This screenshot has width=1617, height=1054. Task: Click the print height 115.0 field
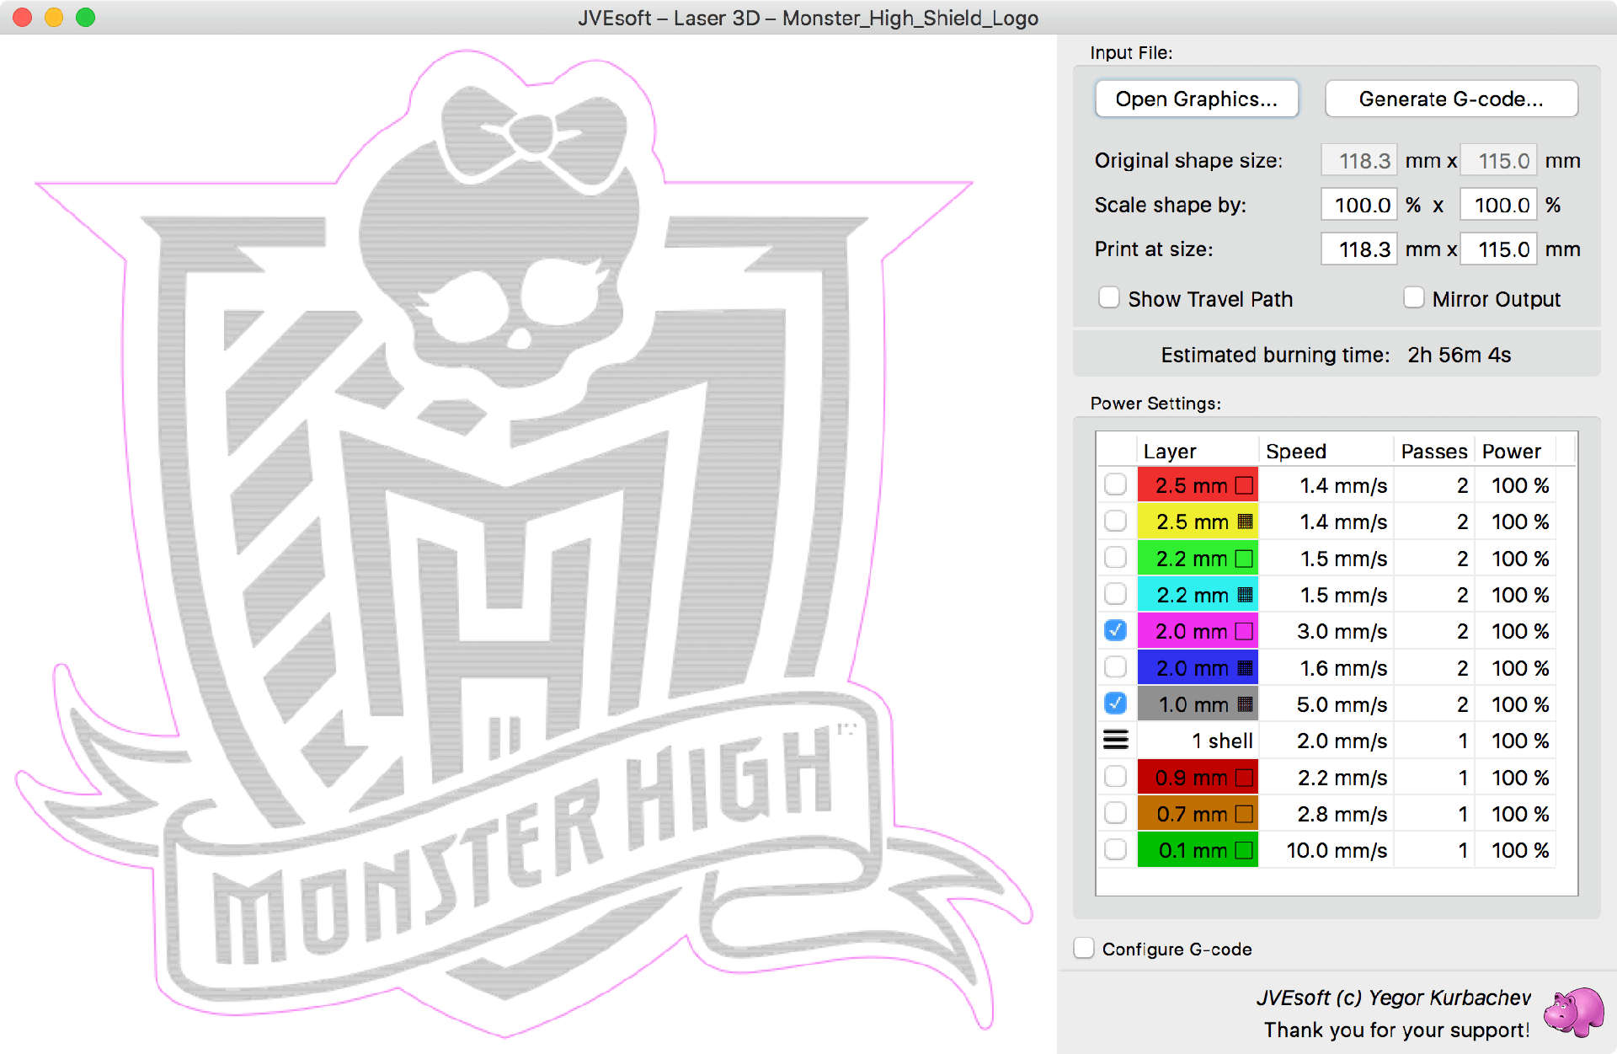point(1498,249)
